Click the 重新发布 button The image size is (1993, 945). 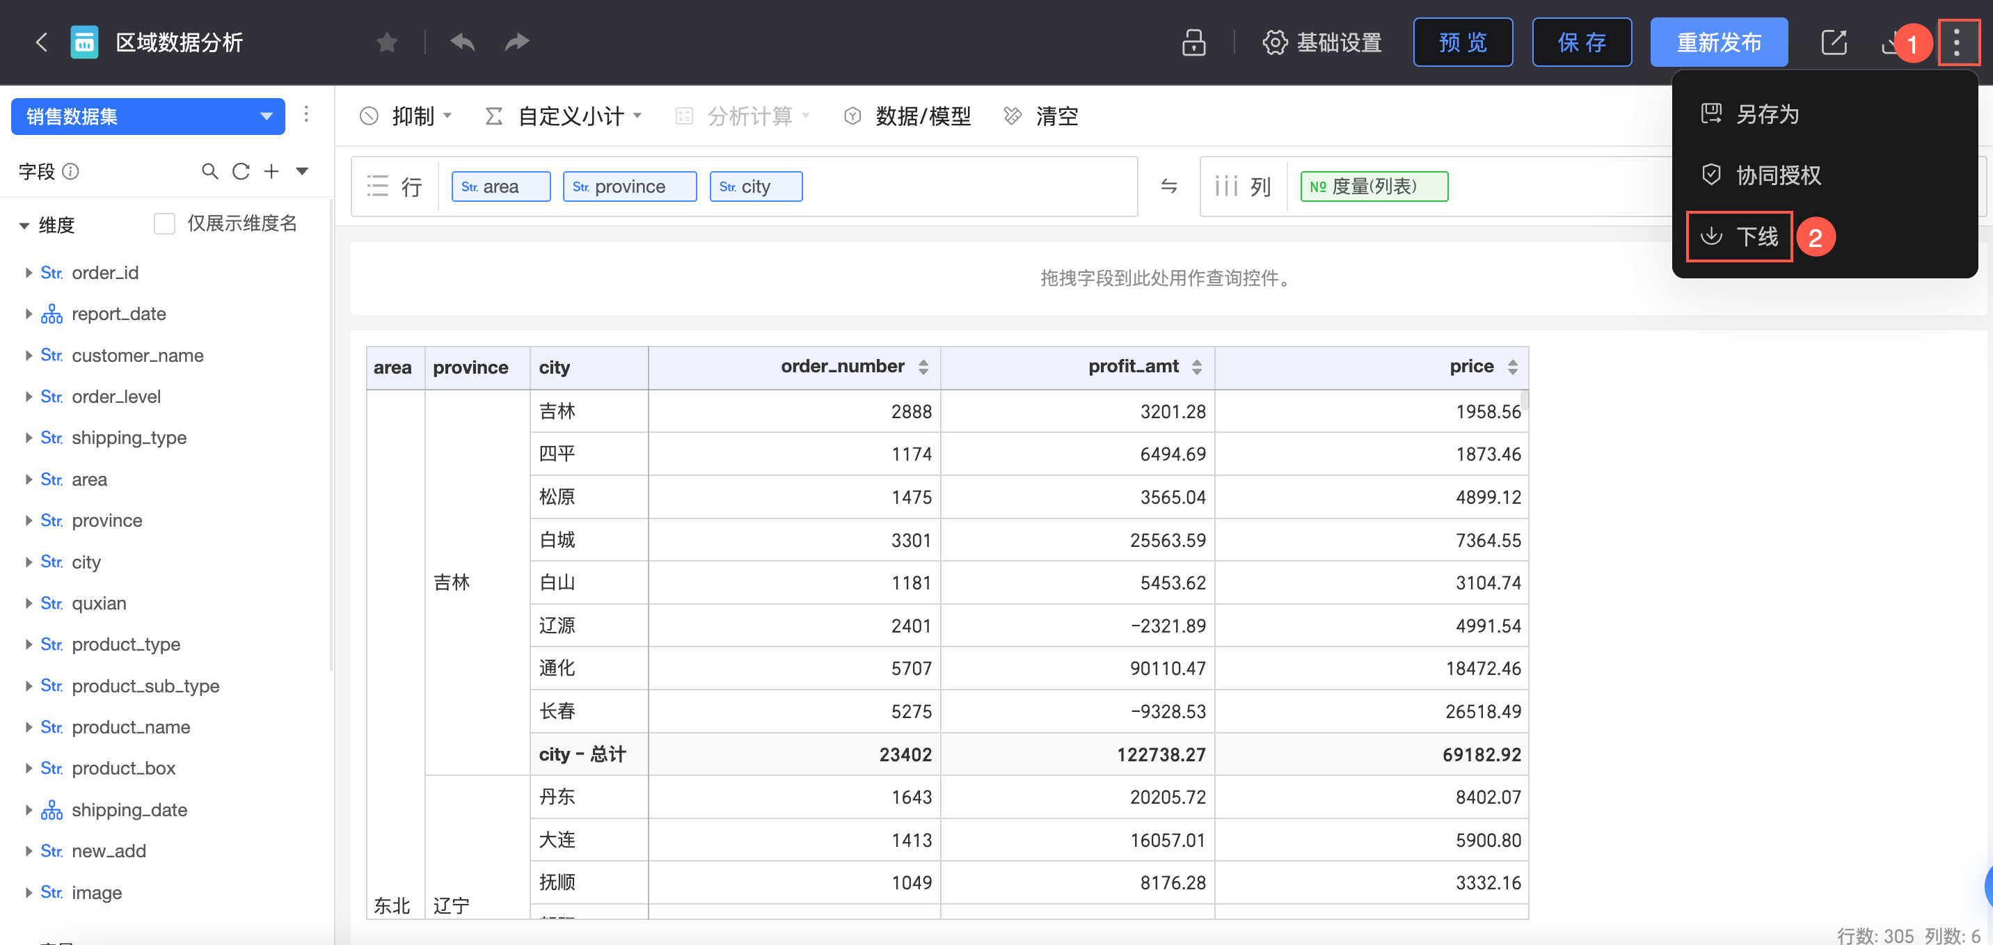click(x=1717, y=42)
